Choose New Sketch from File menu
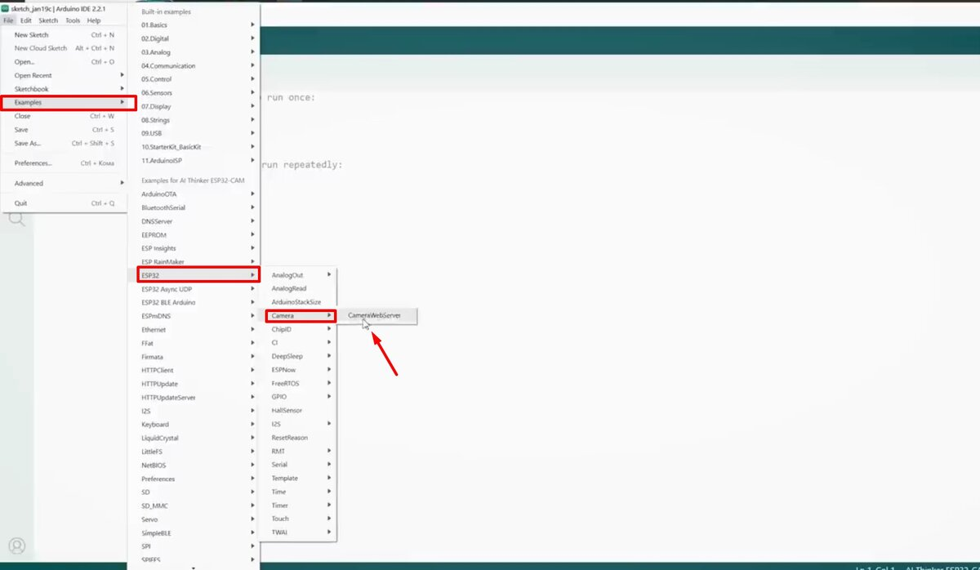The image size is (980, 570). [65, 35]
